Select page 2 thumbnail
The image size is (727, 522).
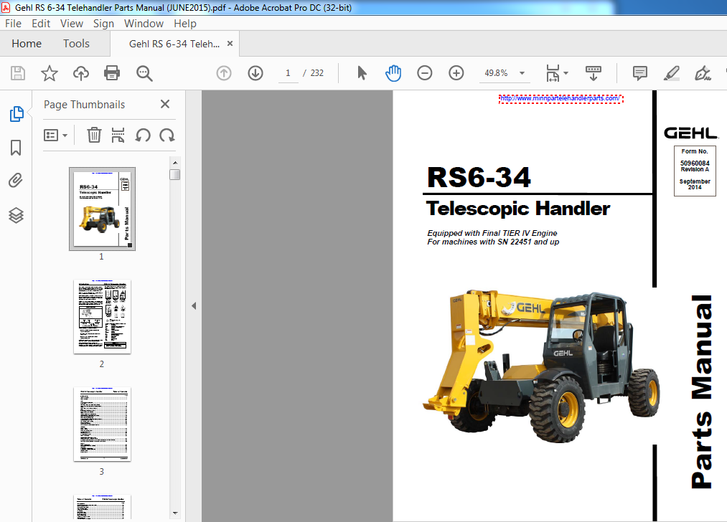pos(102,317)
